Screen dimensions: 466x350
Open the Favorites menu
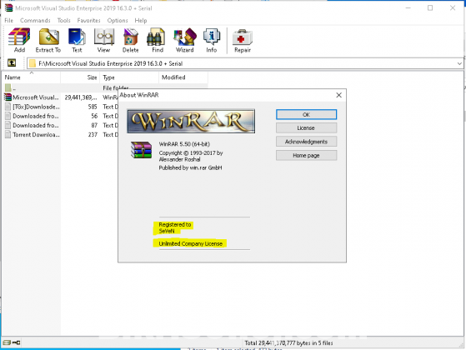(88, 20)
